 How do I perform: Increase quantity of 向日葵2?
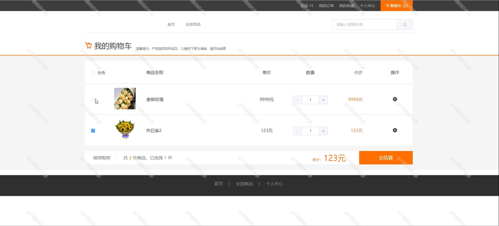point(324,131)
